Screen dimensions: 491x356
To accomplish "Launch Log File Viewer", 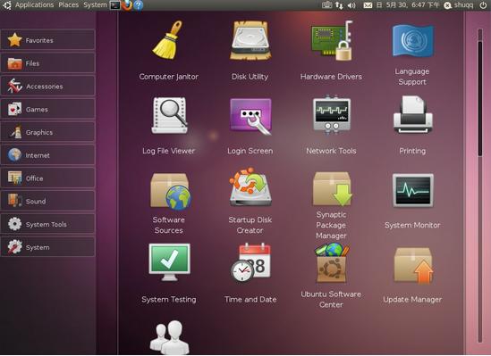I will point(168,126).
